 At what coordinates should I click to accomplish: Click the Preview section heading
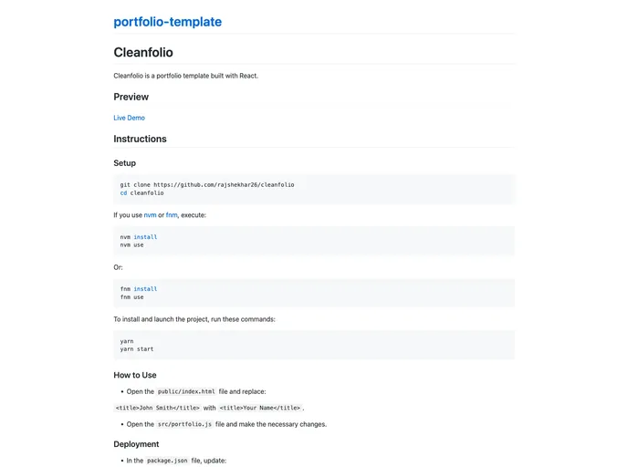pyautogui.click(x=131, y=97)
